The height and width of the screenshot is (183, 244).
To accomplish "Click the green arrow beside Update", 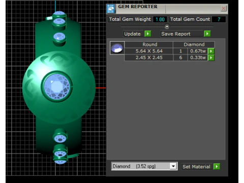I will point(148,34).
